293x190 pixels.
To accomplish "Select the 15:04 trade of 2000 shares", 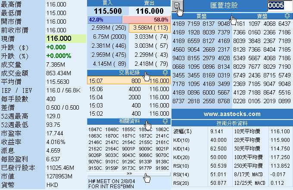I will (x=129, y=97).
